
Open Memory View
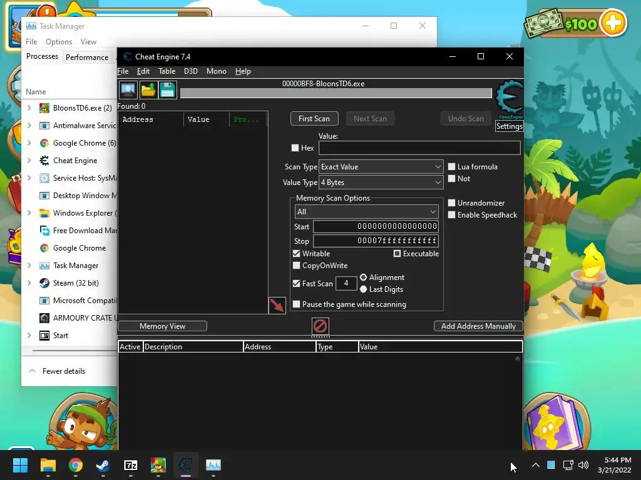[162, 326]
